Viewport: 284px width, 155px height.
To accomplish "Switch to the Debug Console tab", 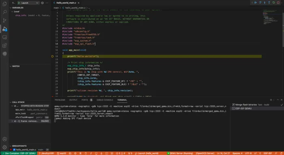I will (105, 100).
